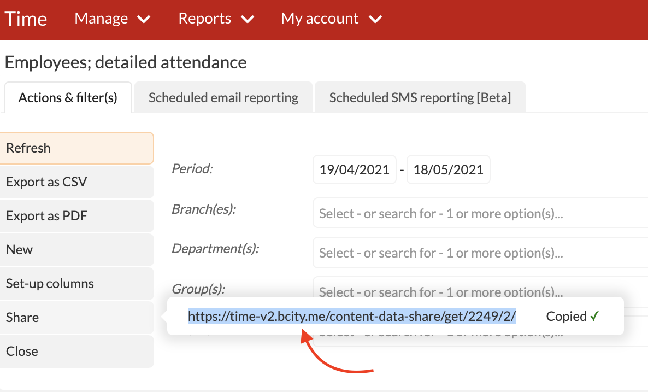Click the Share button
This screenshot has height=392, width=648.
76,318
